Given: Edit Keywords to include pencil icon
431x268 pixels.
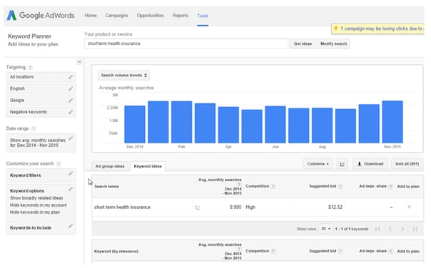Looking at the screenshot, I should point(71,226).
